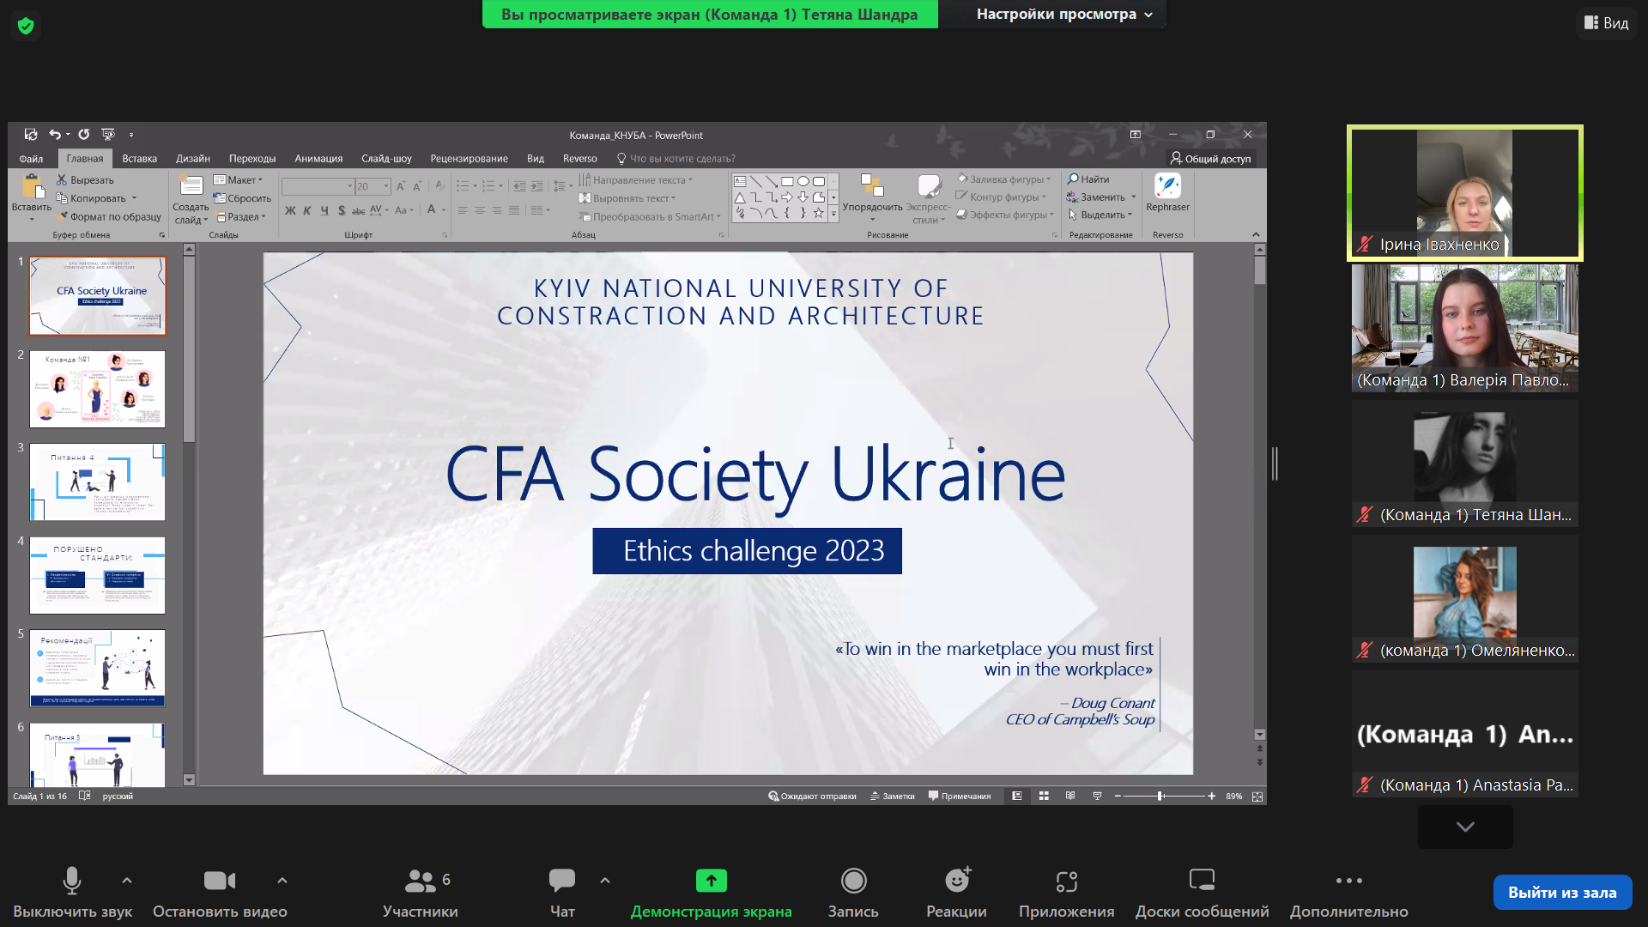Switch to Дизайн ribbon tab
This screenshot has height=927, width=1648.
[193, 159]
